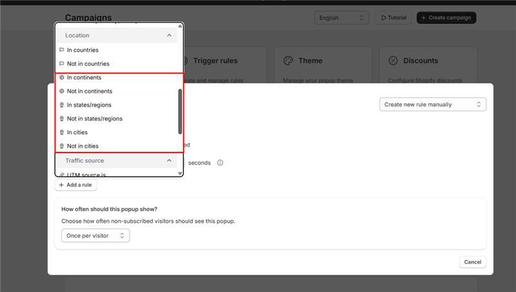Click the discount badge icon on Discounts card
The width and height of the screenshot is (516, 292).
(x=393, y=61)
